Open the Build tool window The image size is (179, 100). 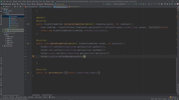pos(45,97)
